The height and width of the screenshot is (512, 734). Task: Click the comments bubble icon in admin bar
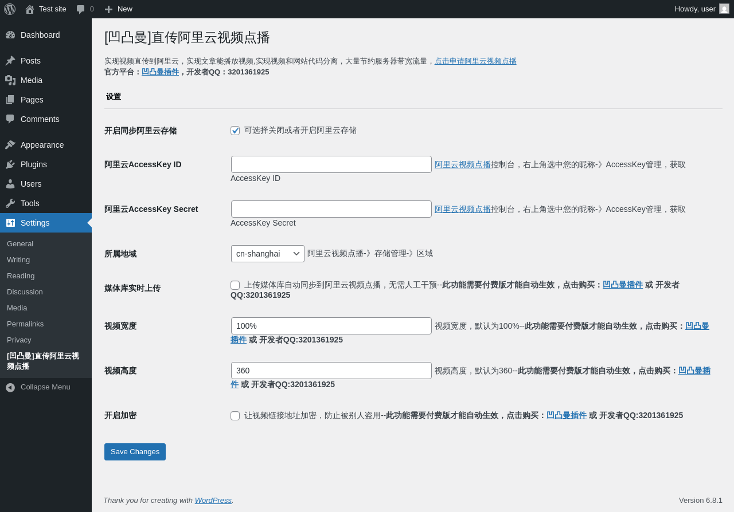pyautogui.click(x=81, y=9)
